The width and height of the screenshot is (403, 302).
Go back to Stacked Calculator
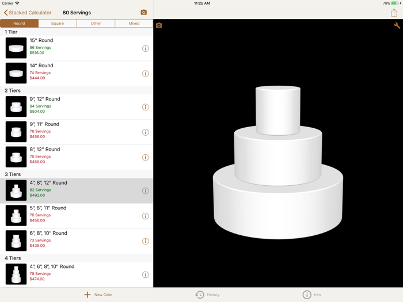28,13
